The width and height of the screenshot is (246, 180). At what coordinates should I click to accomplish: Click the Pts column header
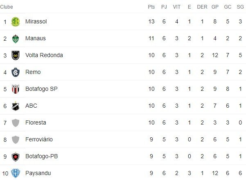click(151, 7)
